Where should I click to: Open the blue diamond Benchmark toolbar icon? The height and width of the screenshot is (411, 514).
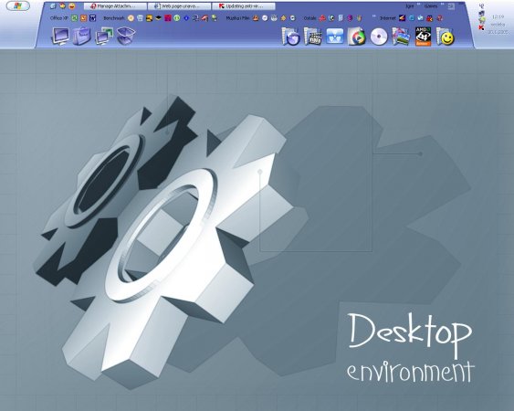[186, 18]
